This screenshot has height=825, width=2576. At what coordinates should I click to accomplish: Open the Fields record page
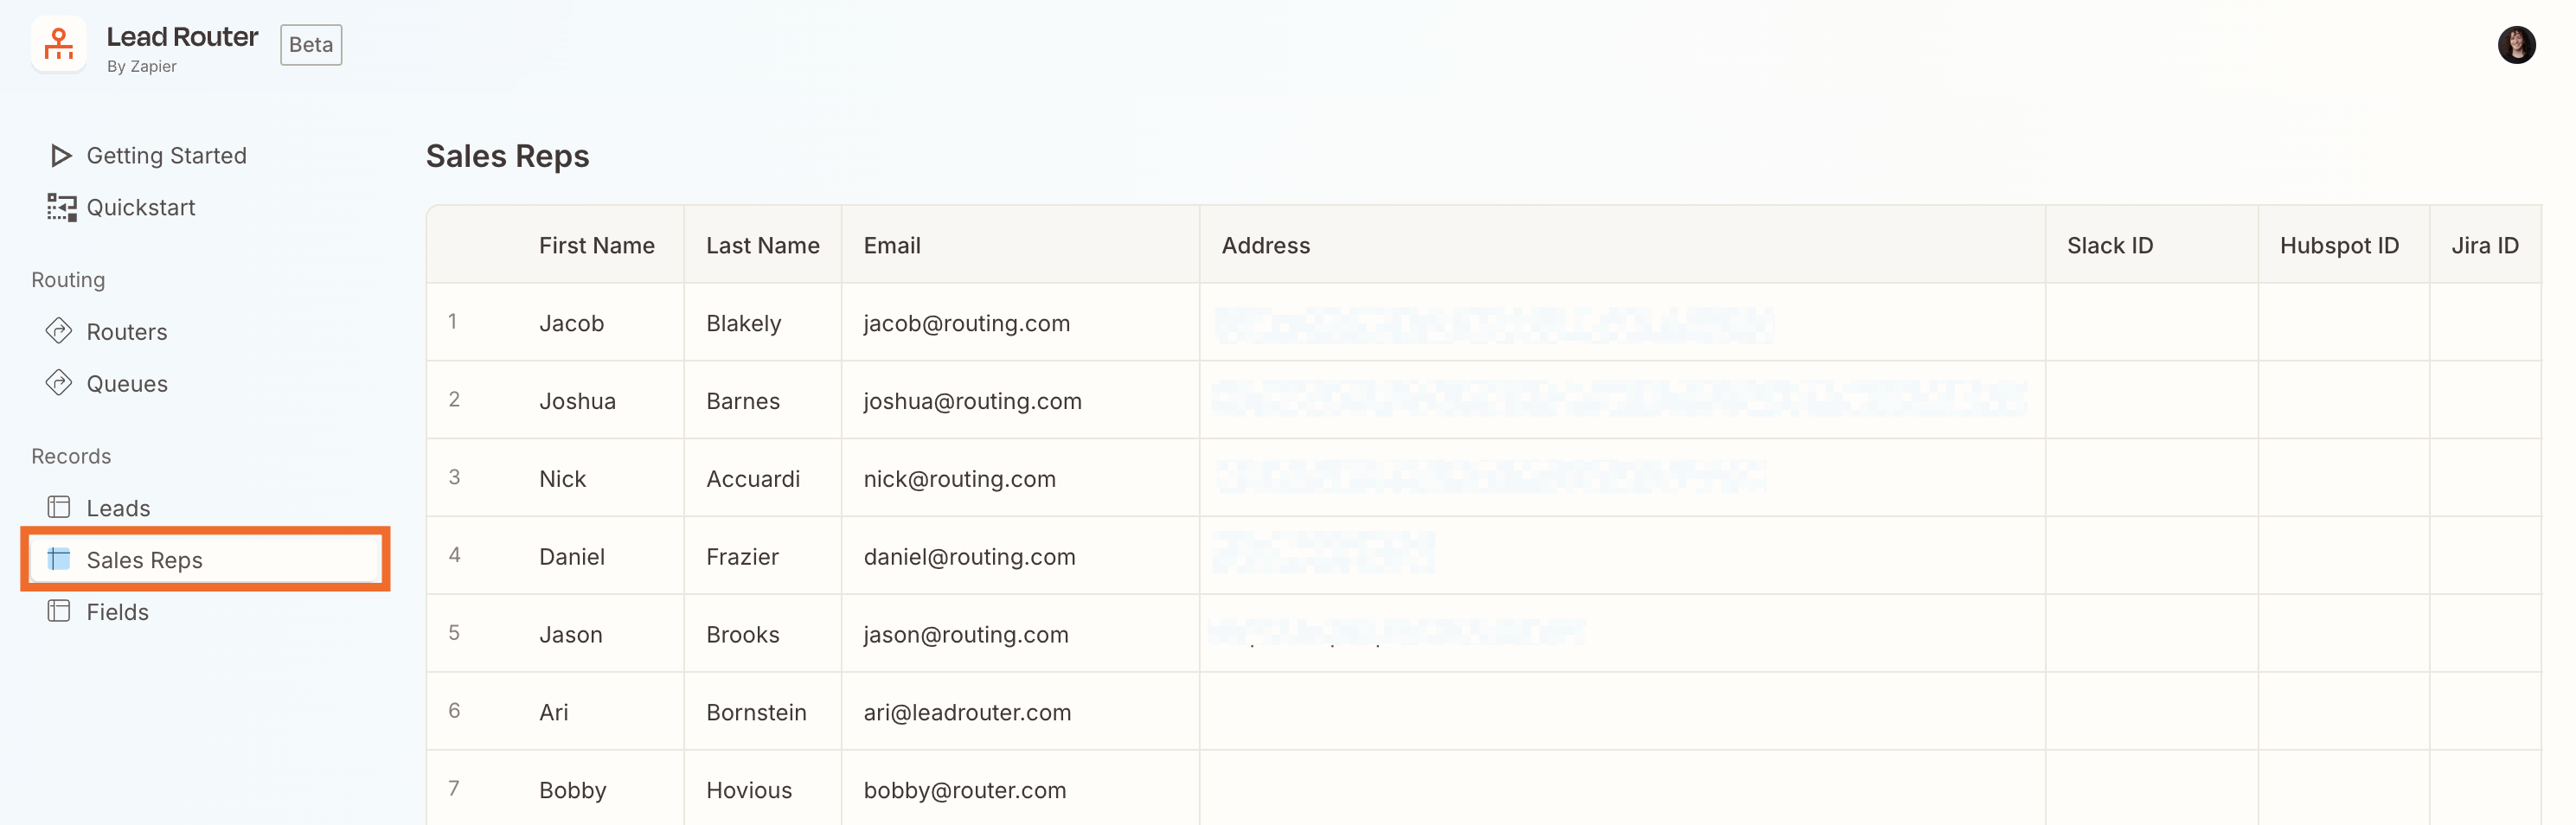(117, 611)
